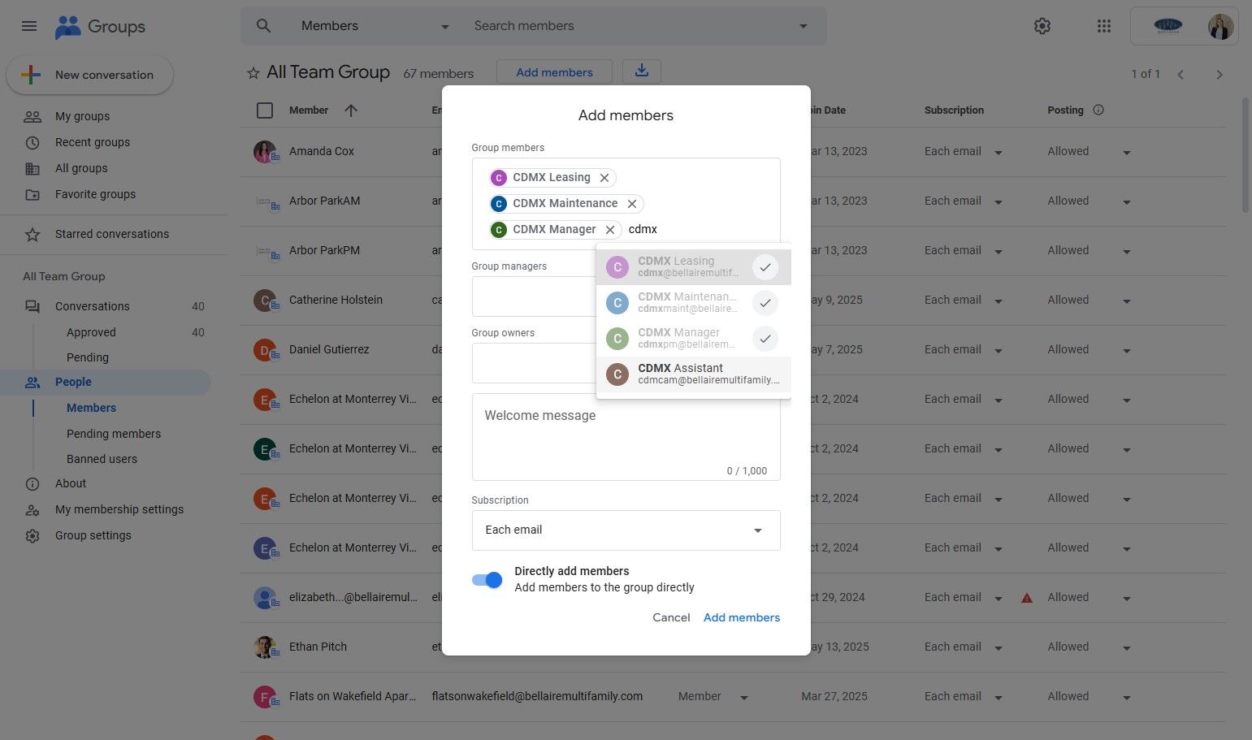Click Cancel in Add members dialog

[x=671, y=617]
